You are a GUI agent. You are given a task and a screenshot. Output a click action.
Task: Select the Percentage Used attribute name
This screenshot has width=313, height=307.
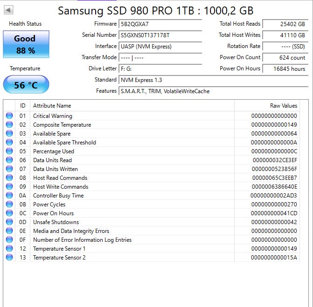[x=54, y=151]
